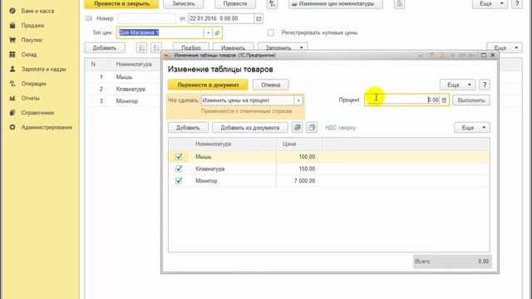Open Администрирование gear icon
Screen dimensions: 532x299
point(12,127)
